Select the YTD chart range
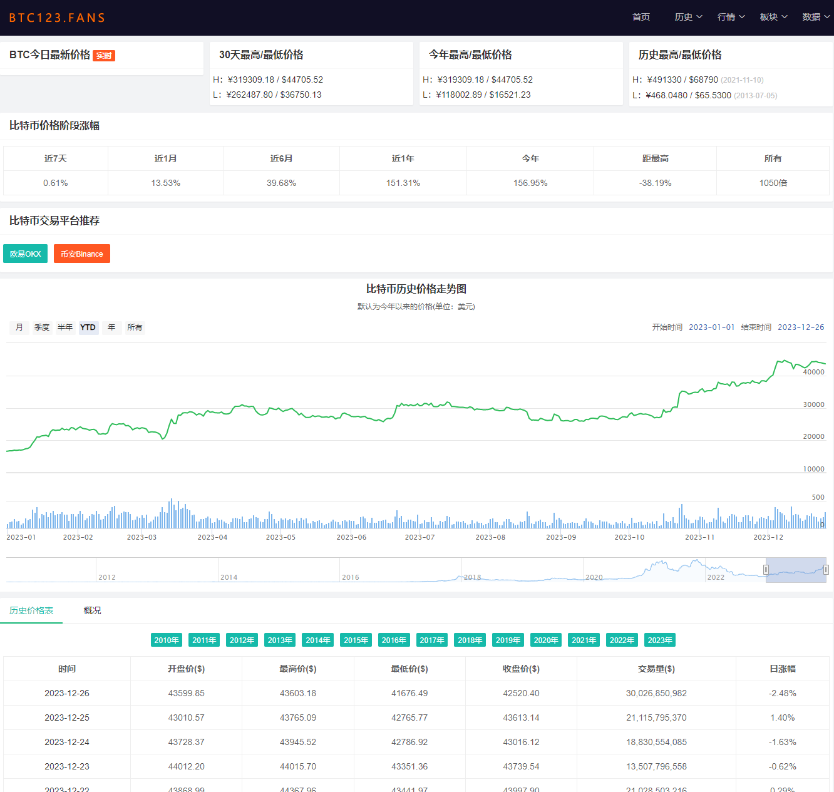 coord(88,327)
